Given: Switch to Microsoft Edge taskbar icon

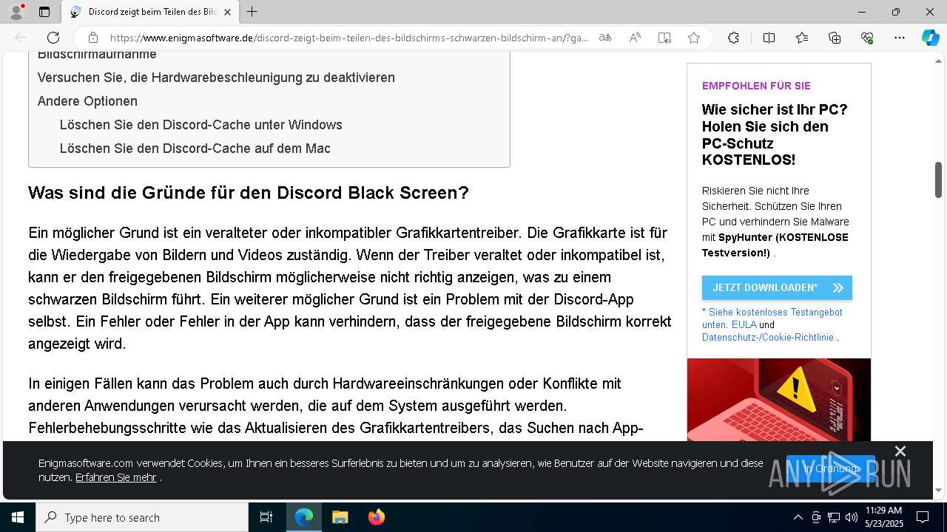Looking at the screenshot, I should (x=304, y=517).
